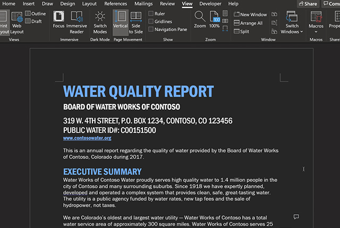Select Side to Side page movement
Image resolution: width=340 pixels, height=228 pixels.
pyautogui.click(x=136, y=22)
